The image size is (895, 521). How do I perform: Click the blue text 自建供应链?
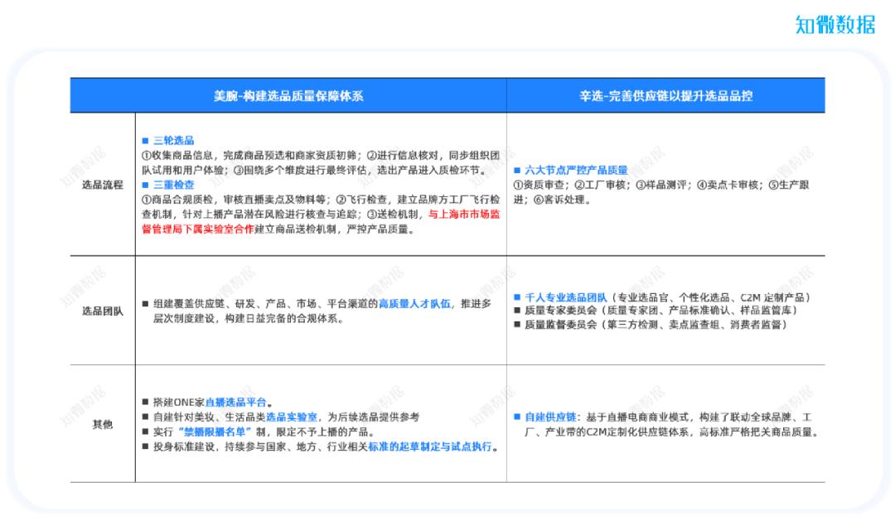(550, 417)
